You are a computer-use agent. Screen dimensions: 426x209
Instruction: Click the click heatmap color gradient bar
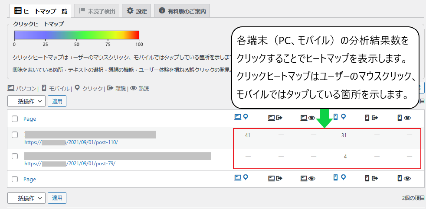pyautogui.click(x=76, y=35)
